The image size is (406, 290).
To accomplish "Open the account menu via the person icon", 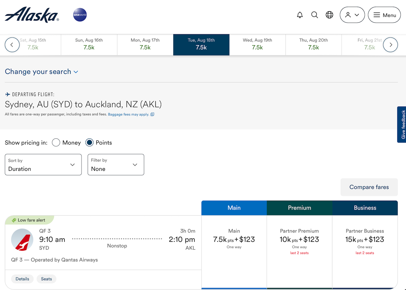I will (x=352, y=15).
